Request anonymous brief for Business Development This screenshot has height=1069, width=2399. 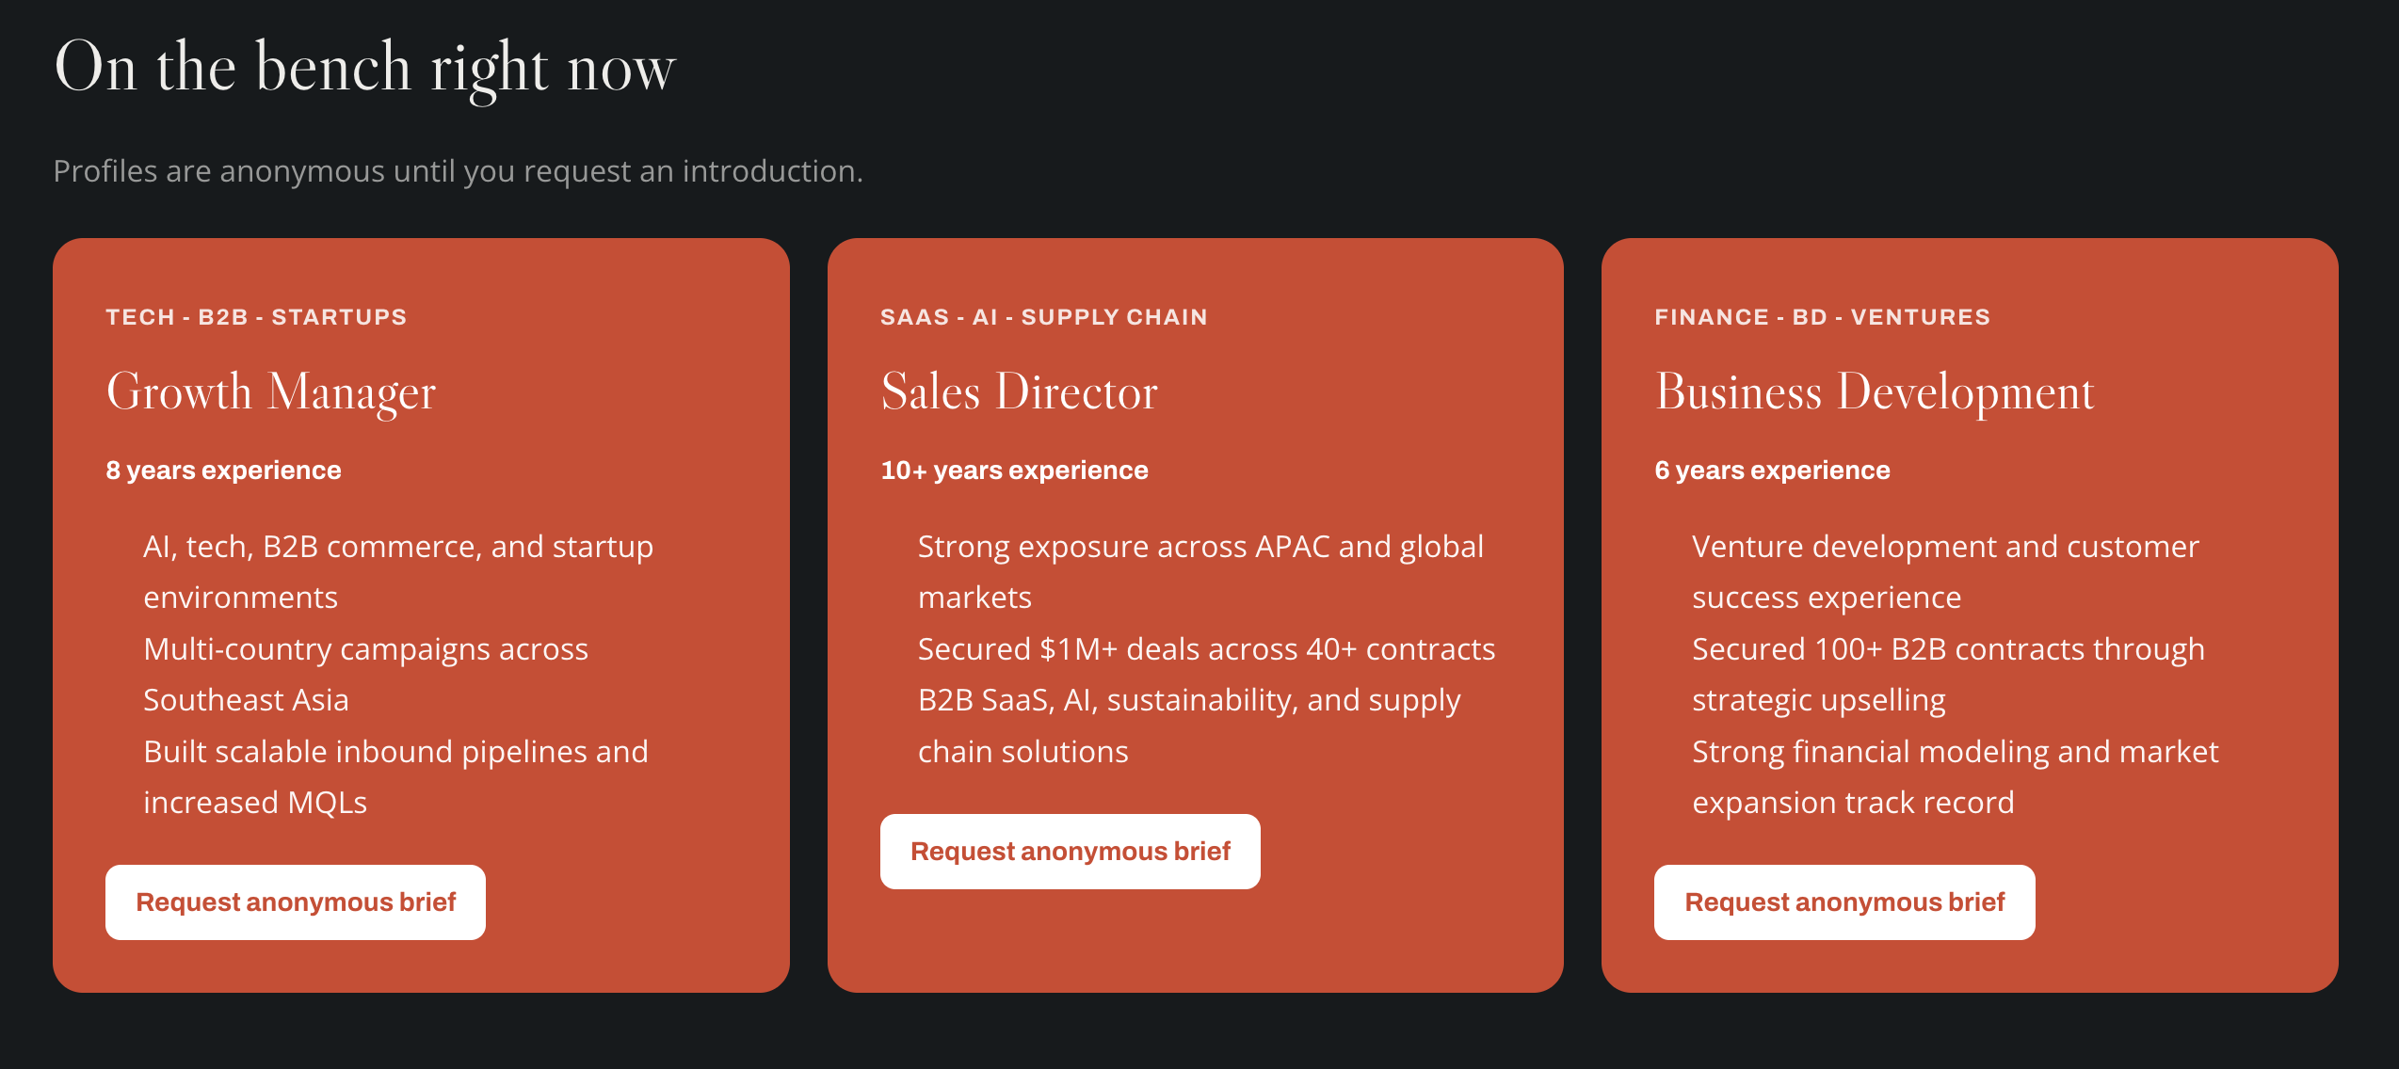1844,901
